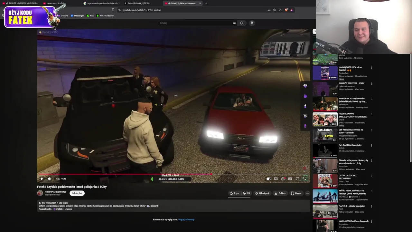Open the HighRP Movements channel avatar
Image resolution: width=412 pixels, height=232 pixels.
(40, 193)
